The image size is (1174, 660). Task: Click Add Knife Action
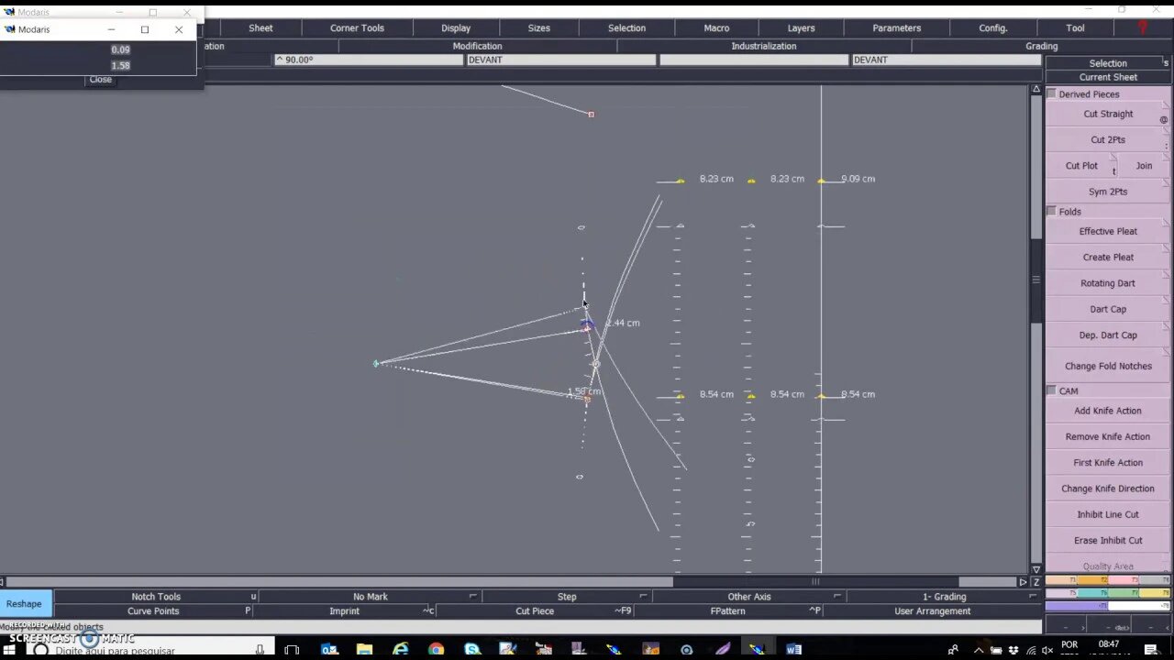point(1108,411)
